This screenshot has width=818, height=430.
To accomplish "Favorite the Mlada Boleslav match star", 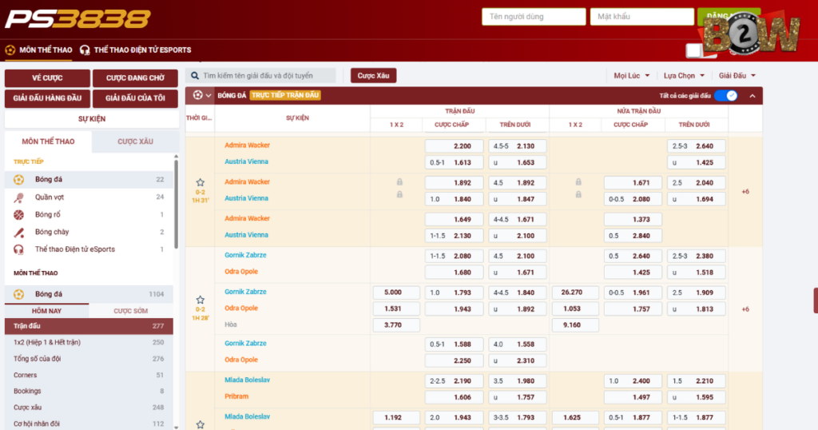I will point(201,424).
